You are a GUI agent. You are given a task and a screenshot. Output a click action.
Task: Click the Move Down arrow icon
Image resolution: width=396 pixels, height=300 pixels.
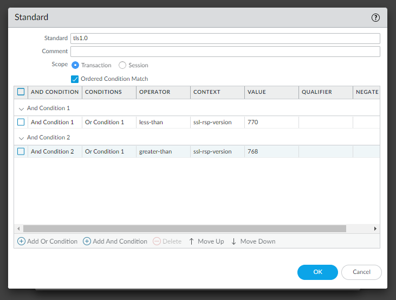click(x=234, y=241)
